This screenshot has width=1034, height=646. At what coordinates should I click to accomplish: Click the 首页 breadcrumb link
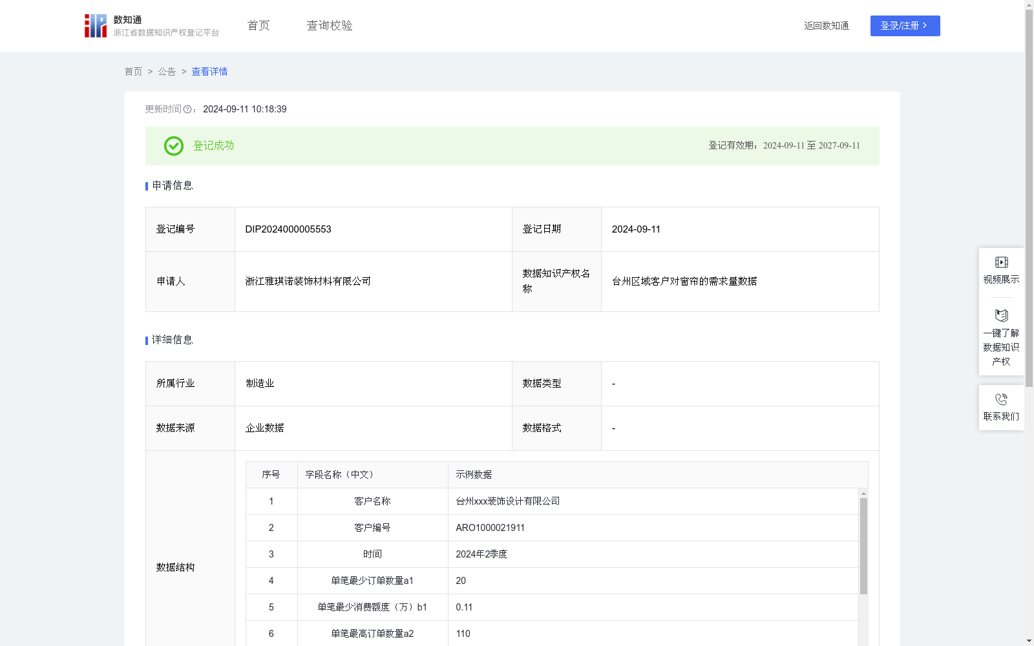pyautogui.click(x=133, y=72)
